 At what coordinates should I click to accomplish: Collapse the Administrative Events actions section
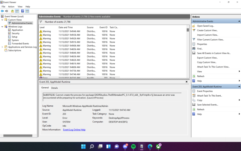pos(239,21)
